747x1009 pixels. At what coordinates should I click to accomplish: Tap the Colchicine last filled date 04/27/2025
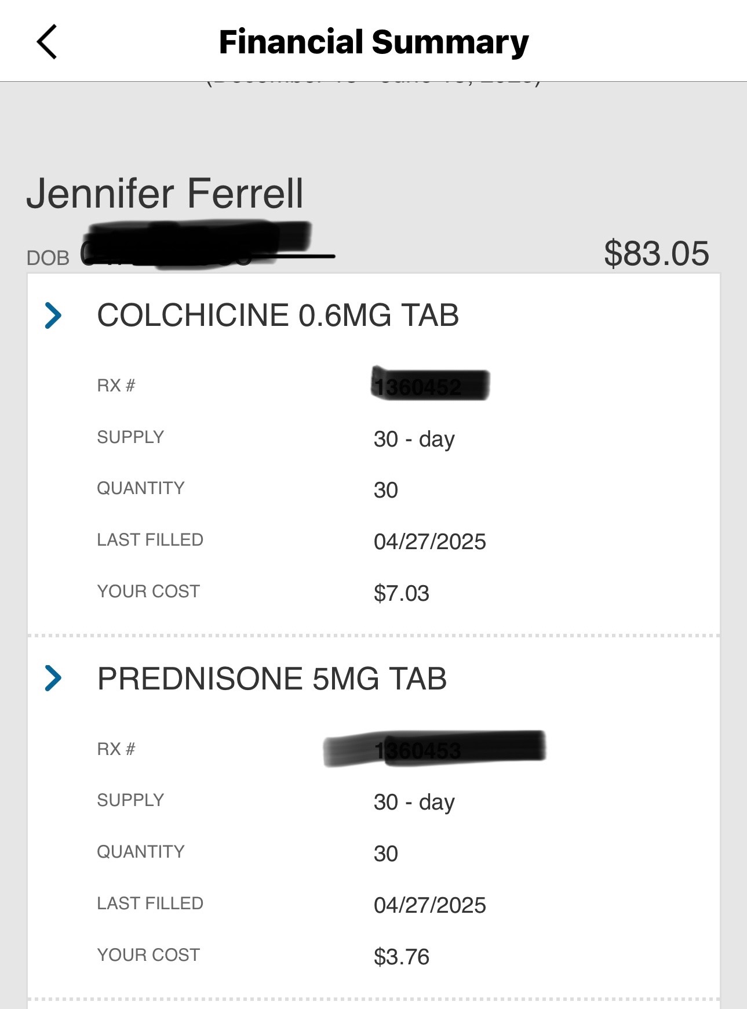tap(430, 542)
